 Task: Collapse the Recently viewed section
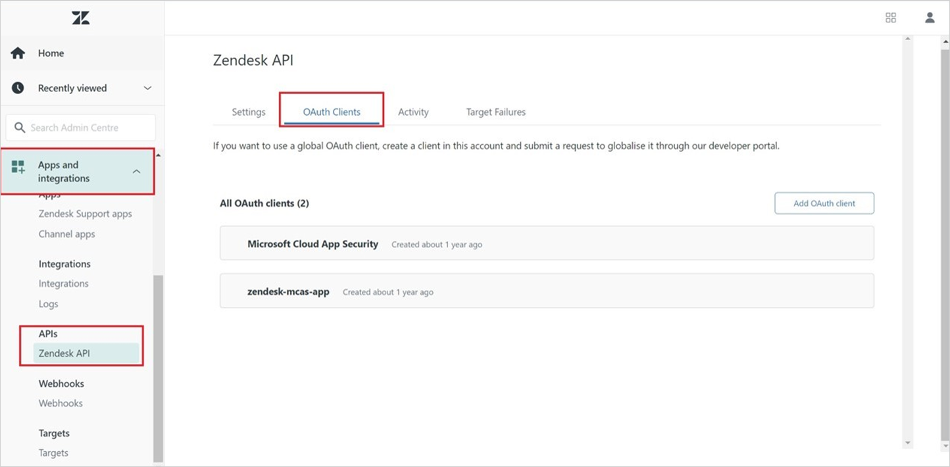(x=147, y=87)
